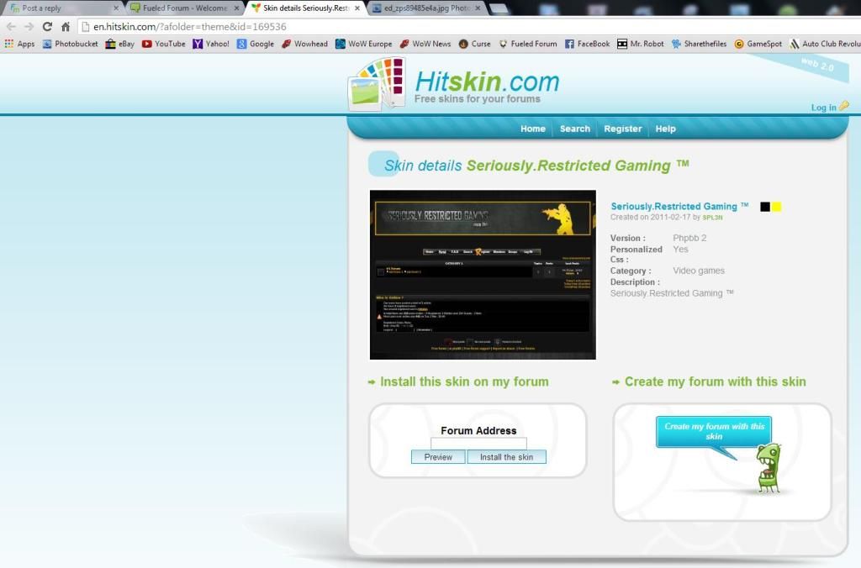861x568 pixels.
Task: Close the ed_zps89485e4a.jpg tab
Action: pos(478,8)
